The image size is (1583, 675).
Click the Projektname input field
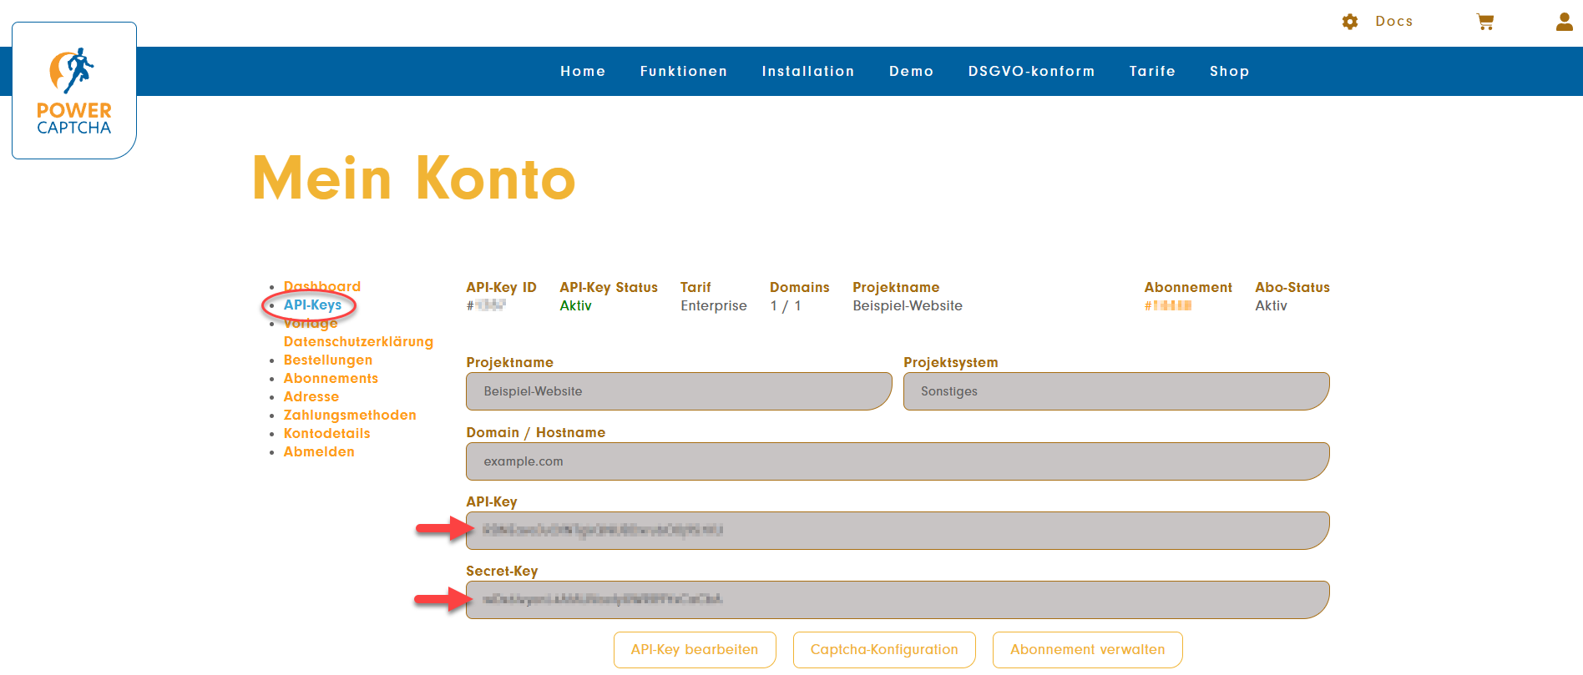(x=678, y=391)
